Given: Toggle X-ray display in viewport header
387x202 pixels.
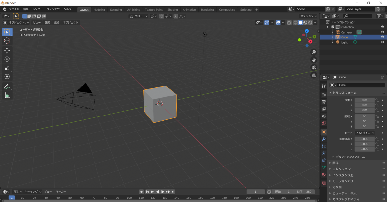Looking at the screenshot, I should point(289,23).
